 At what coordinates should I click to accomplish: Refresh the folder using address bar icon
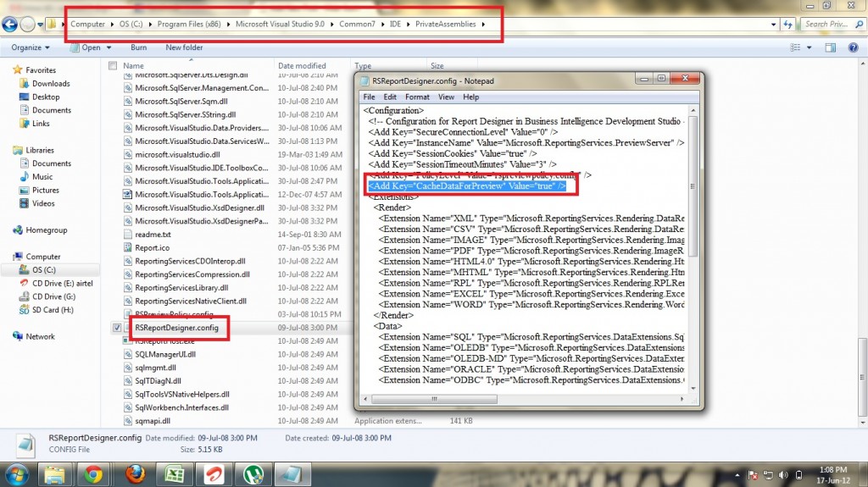tap(788, 24)
